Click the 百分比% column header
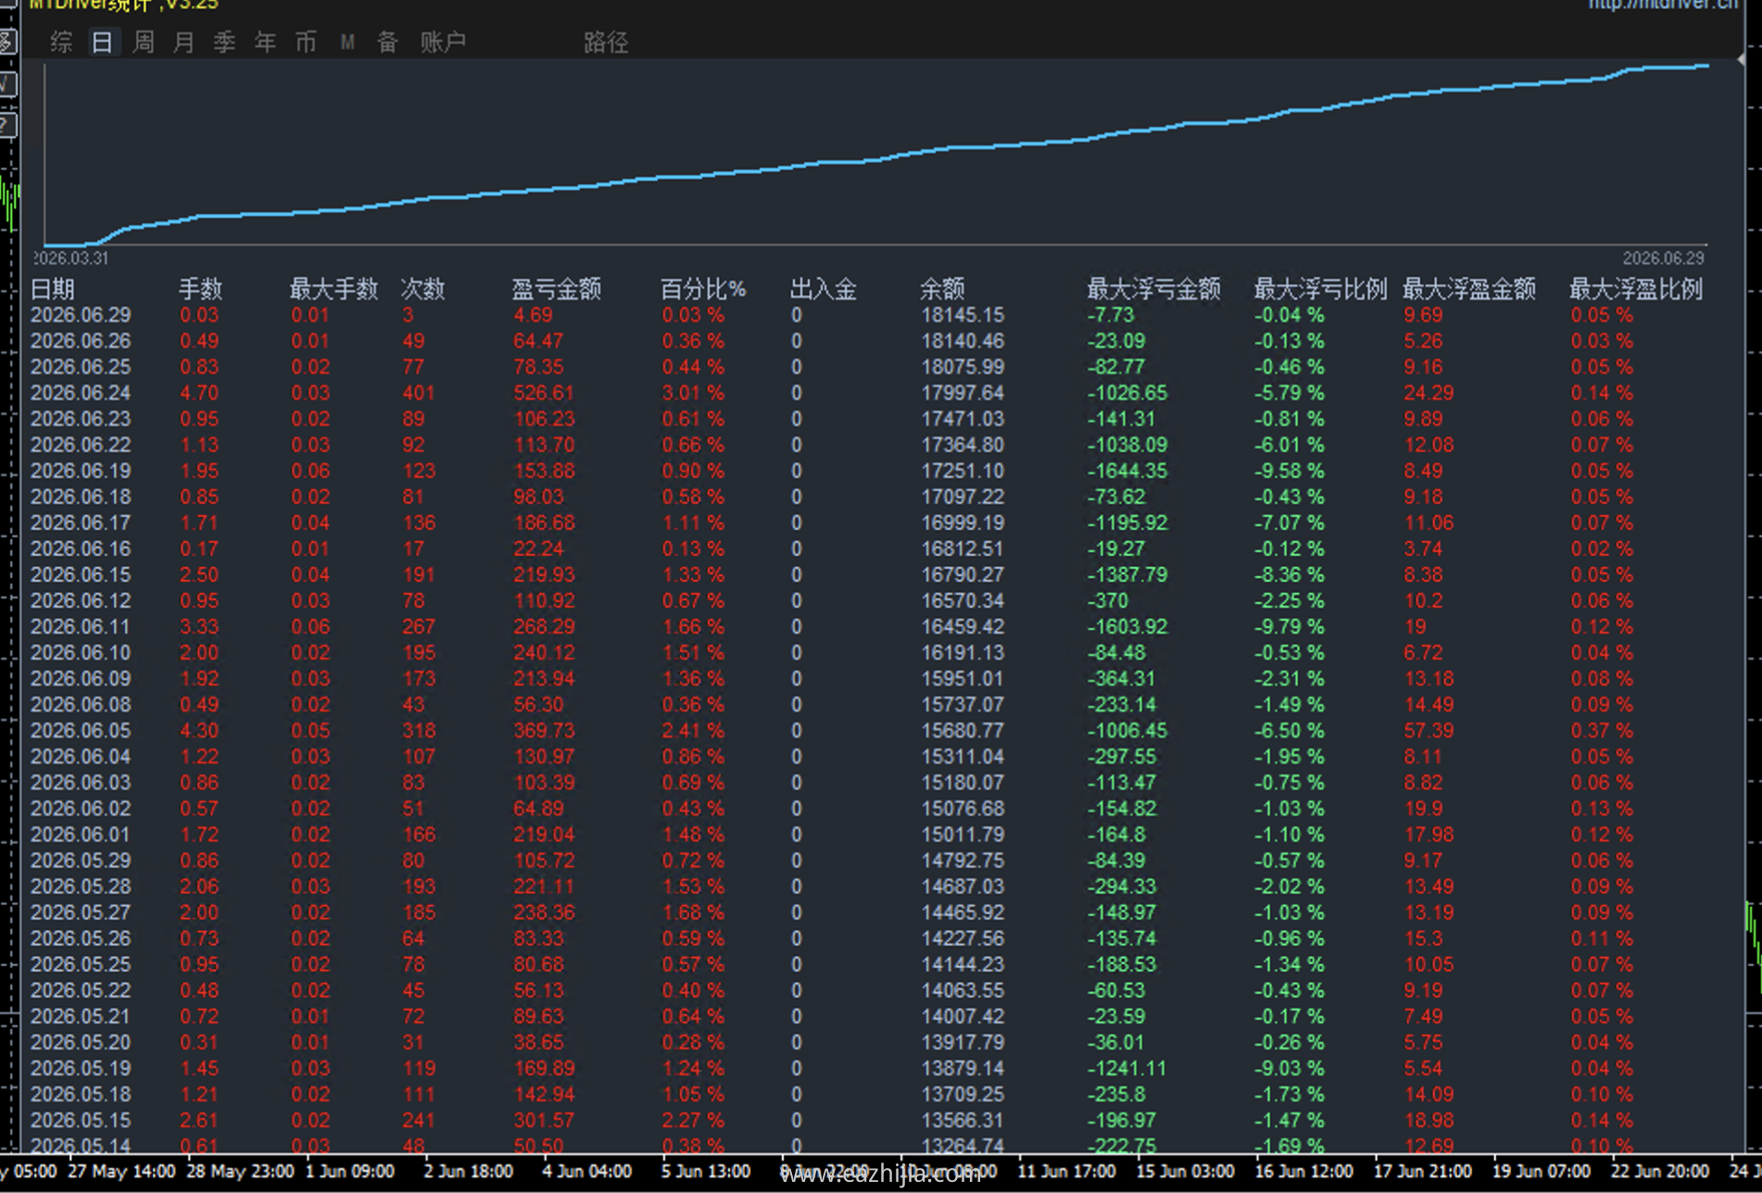Viewport: 1762px width, 1193px height. click(x=703, y=289)
